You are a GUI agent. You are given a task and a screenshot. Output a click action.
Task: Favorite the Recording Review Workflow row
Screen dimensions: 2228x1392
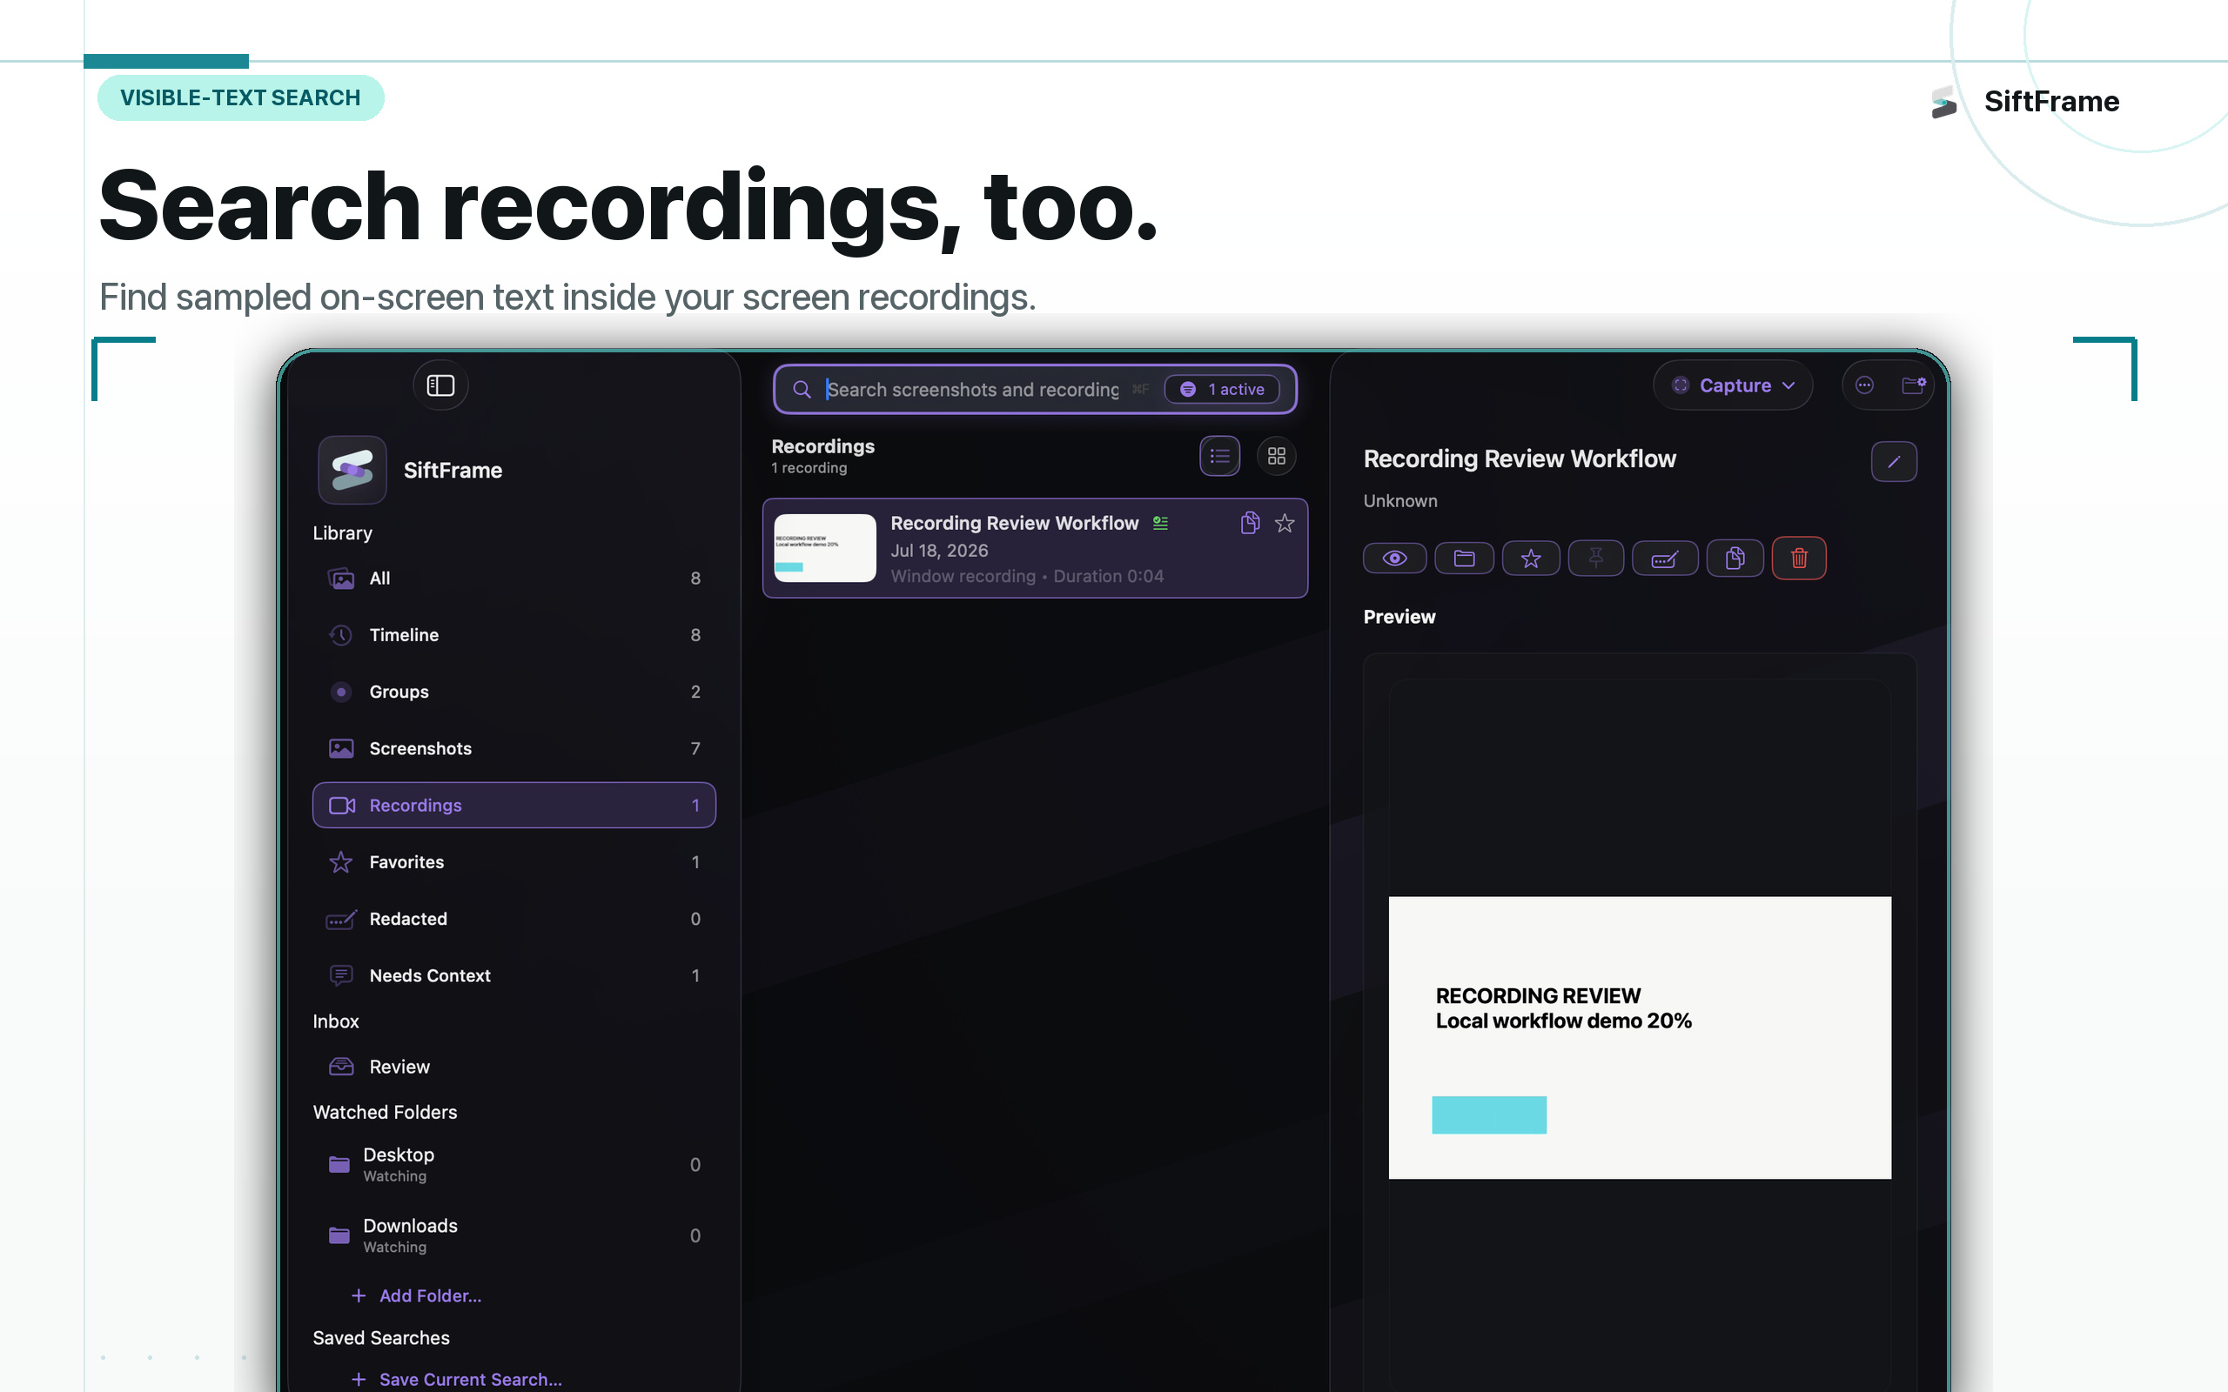click(1285, 523)
